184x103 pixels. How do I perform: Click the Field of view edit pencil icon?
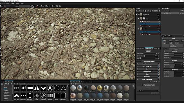pos(158,53)
